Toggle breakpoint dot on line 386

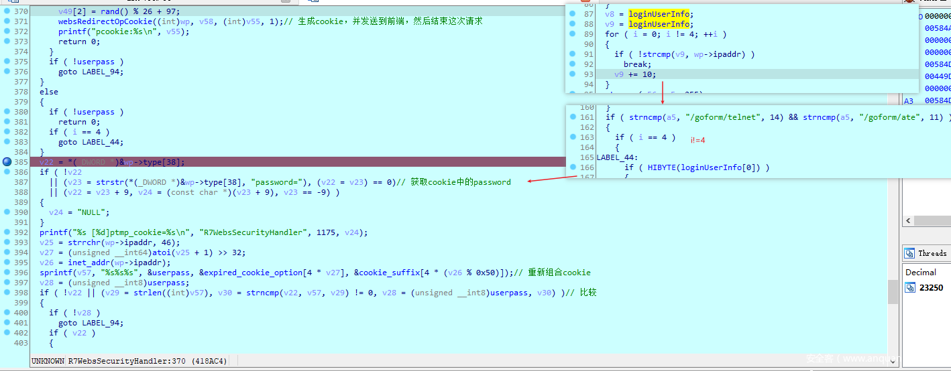7,172
